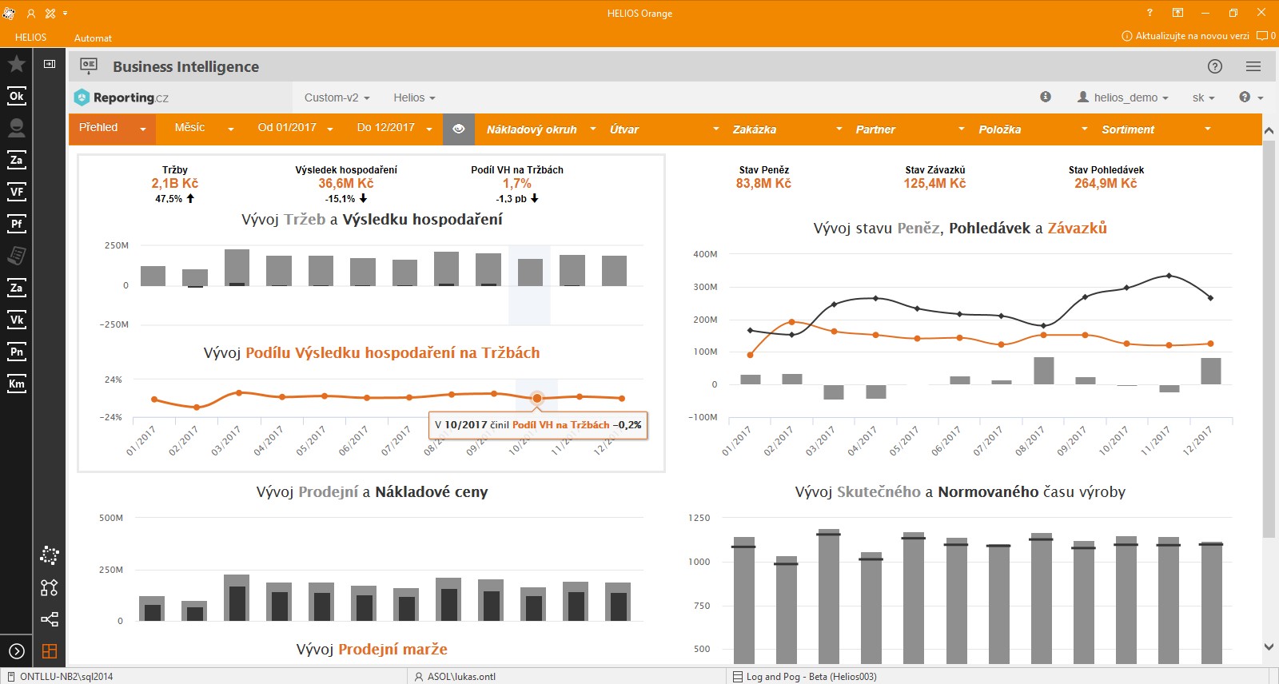Open the title bar tools icon

(50, 13)
